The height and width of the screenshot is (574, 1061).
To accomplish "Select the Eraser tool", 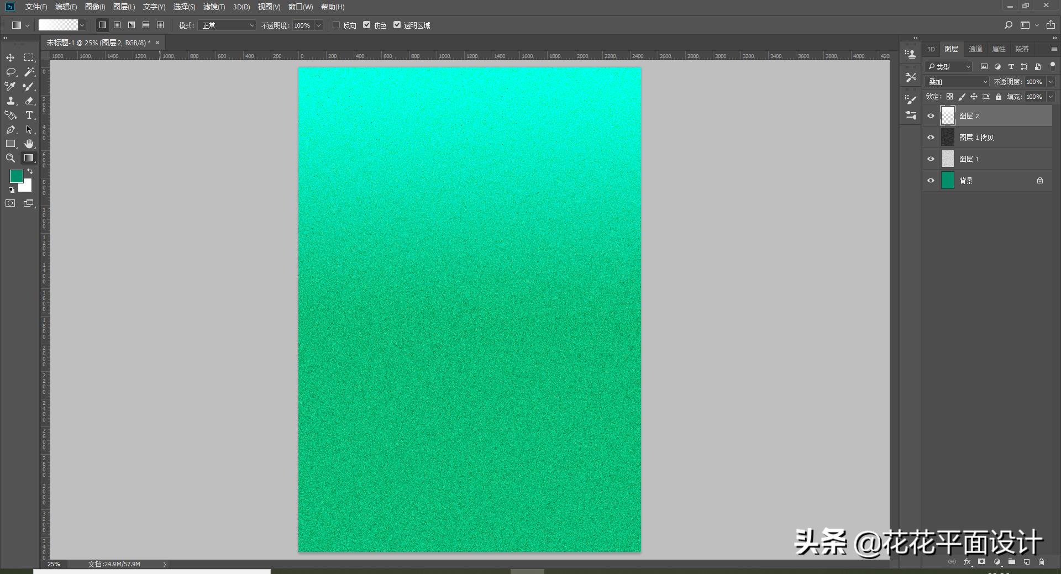I will point(29,101).
